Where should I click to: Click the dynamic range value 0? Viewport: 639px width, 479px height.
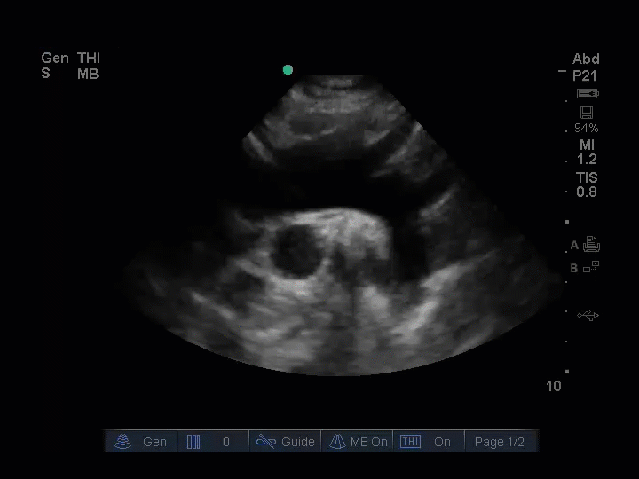(x=225, y=442)
